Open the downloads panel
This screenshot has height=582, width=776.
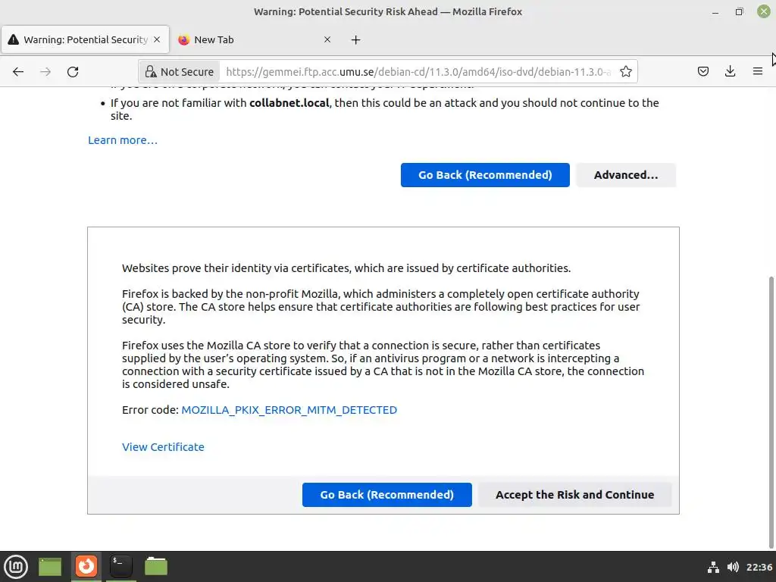click(730, 72)
